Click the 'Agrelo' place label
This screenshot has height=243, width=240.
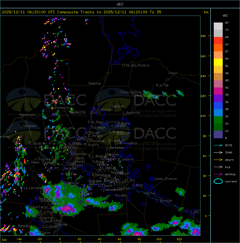70,173
